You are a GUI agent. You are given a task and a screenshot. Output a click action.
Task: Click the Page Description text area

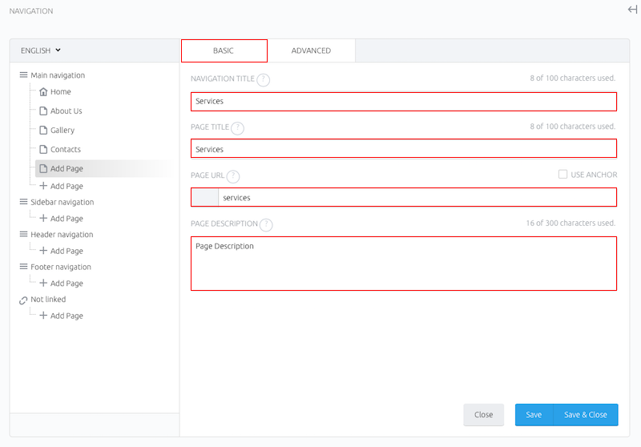404,264
